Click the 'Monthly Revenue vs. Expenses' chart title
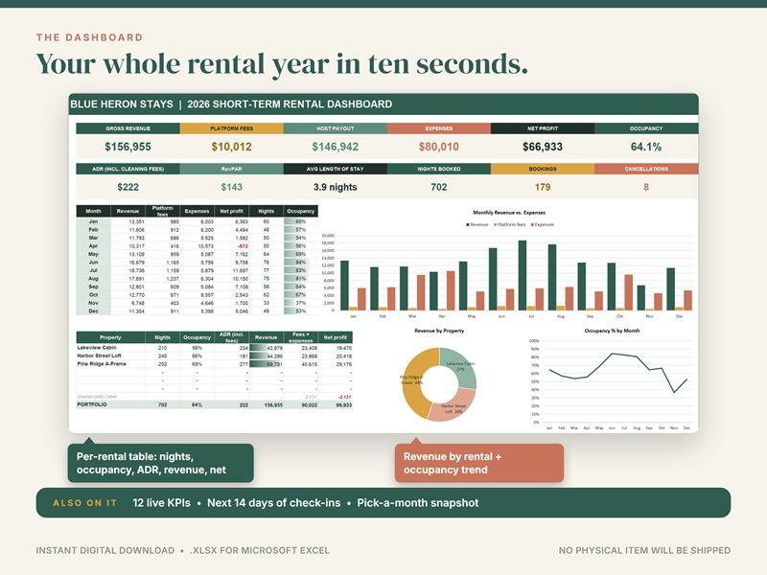 [509, 213]
